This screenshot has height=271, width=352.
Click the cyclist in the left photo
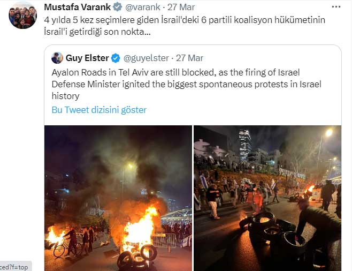(66, 242)
